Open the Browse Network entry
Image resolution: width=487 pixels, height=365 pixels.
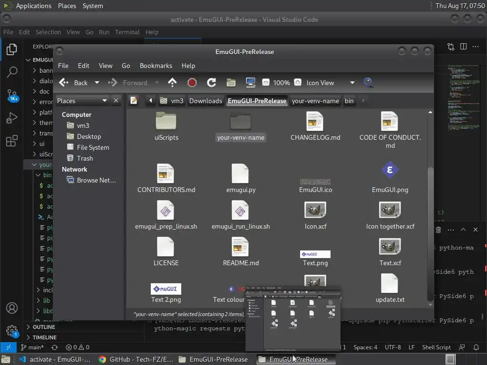[92, 180]
